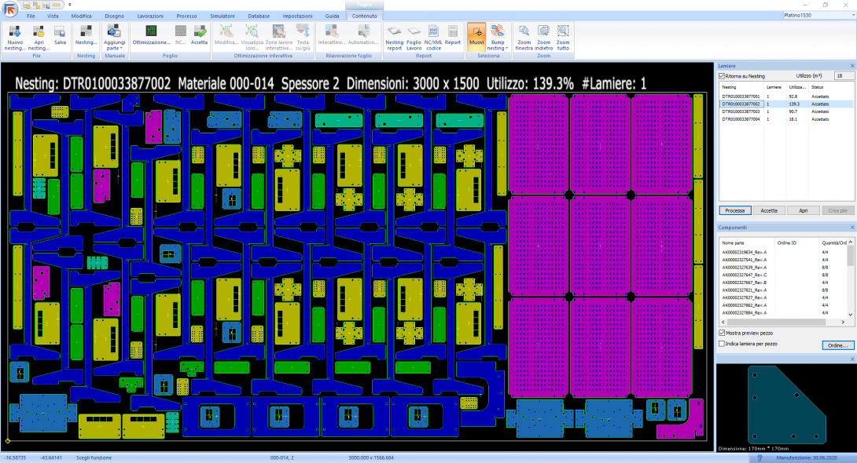Click the Nuovo nesting icon
857x463 pixels.
coord(15,32)
